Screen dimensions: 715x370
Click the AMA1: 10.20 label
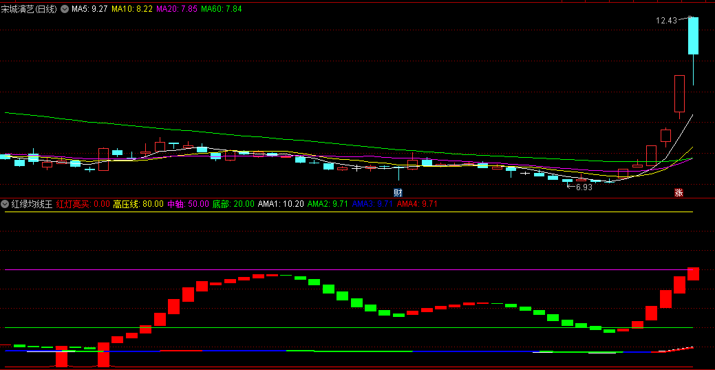click(x=281, y=204)
